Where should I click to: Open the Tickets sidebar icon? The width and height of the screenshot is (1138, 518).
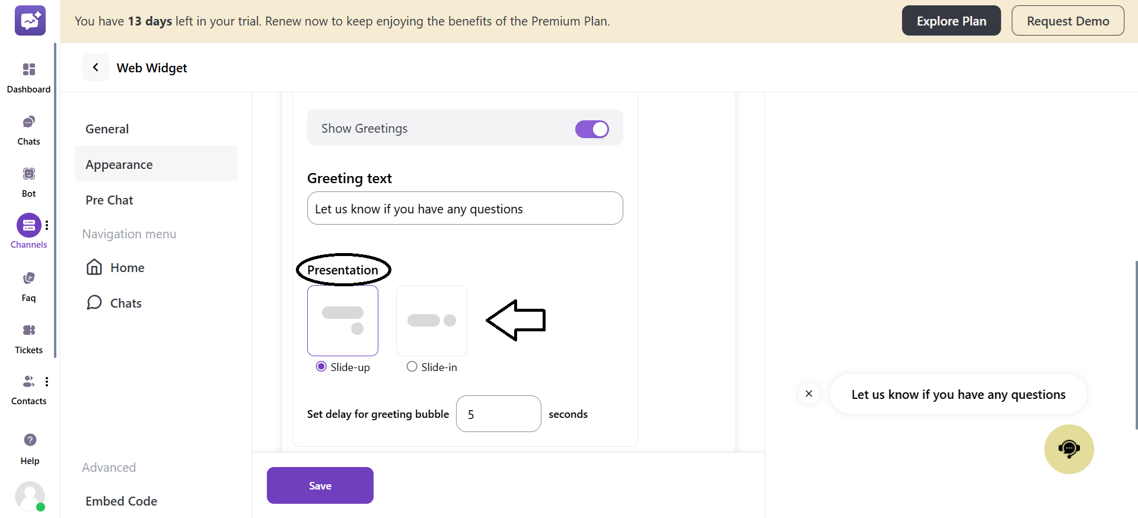tap(28, 330)
